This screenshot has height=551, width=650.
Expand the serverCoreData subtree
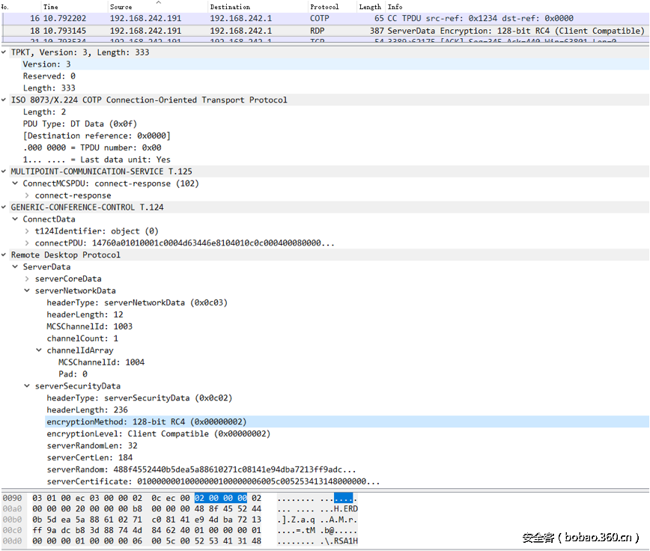click(27, 278)
